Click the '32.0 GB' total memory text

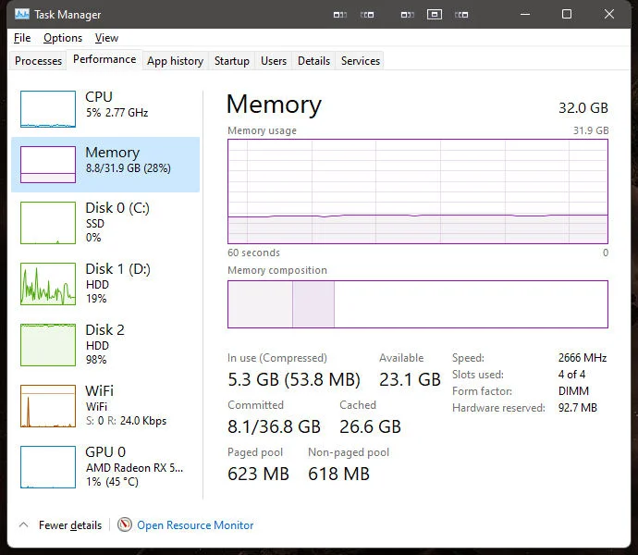point(583,108)
